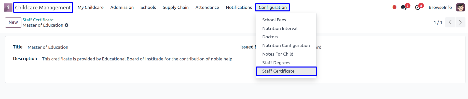This screenshot has width=468, height=99.
Task: Open the gear actions icon beside Master of Education
Action: pos(66,25)
